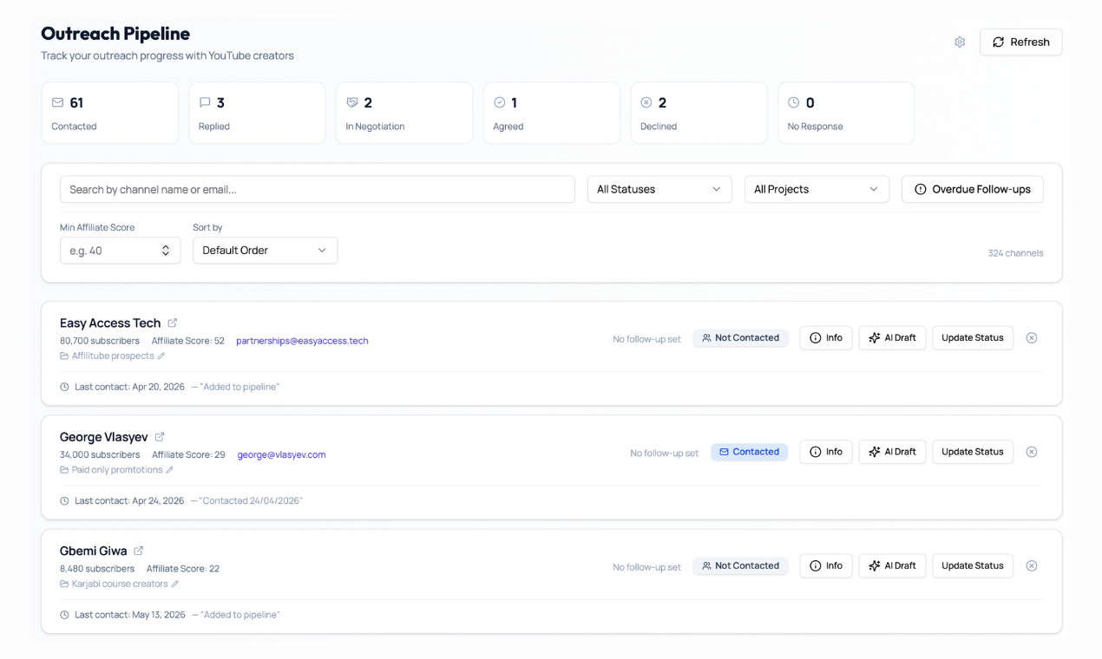Focus the Min Affiliate Score field
The height and width of the screenshot is (659, 1102).
pos(120,250)
